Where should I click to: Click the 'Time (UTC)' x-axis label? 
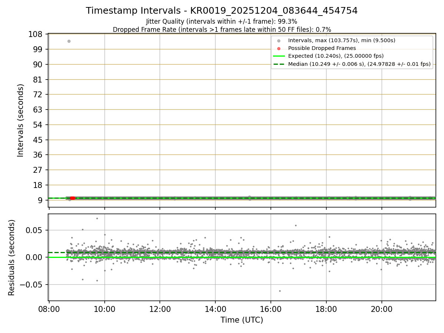tap(242, 320)
